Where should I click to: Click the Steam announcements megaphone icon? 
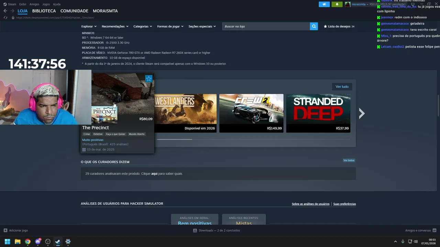(x=324, y=4)
